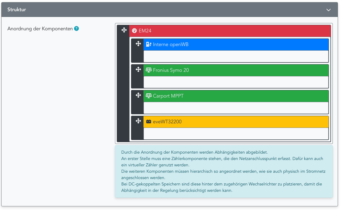The image size is (341, 210).
Task: Click the line mentioning 'virtueller Zähler'
Action: [x=155, y=165]
